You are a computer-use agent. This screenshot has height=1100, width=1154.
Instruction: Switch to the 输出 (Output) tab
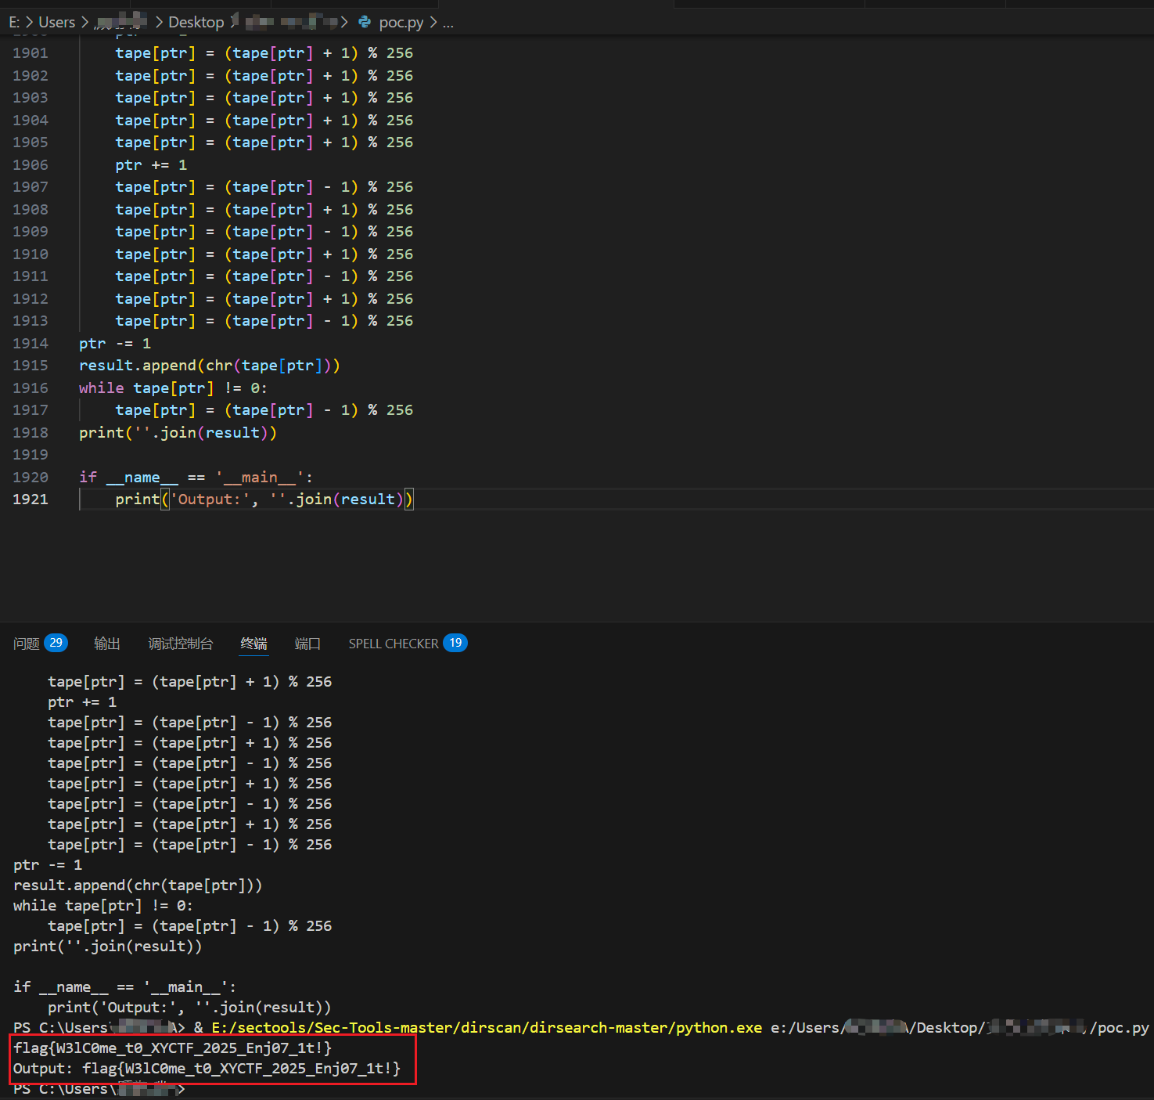[x=107, y=644]
